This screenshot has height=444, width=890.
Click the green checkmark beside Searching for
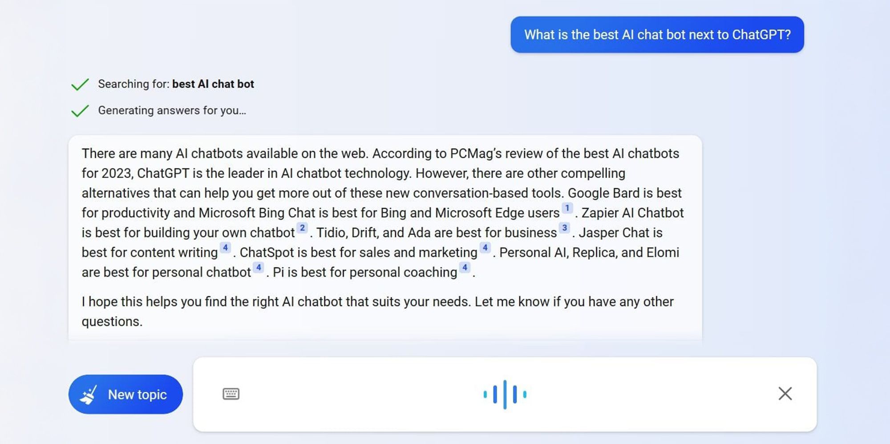click(x=80, y=84)
